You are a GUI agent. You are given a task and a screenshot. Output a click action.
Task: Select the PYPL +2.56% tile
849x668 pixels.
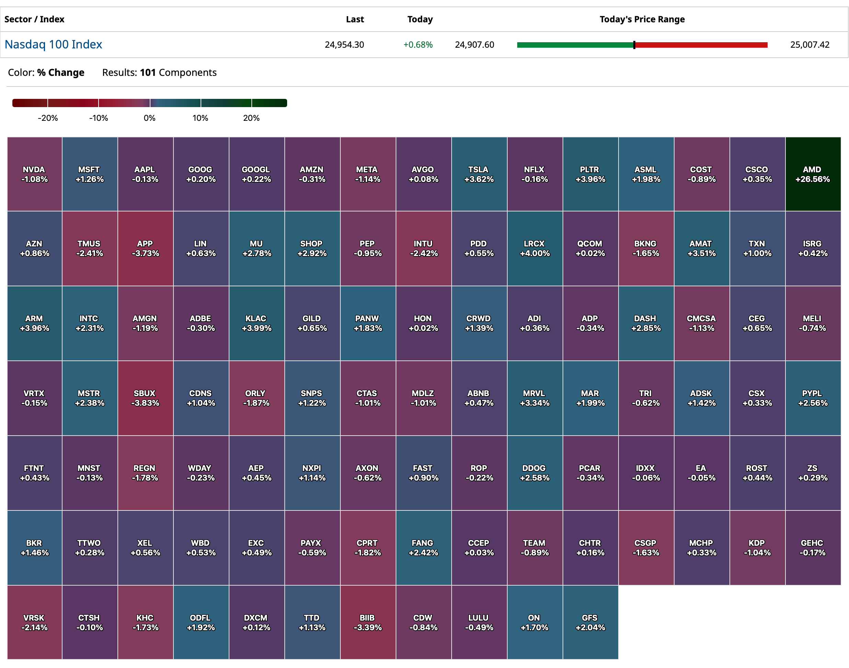tap(812, 398)
